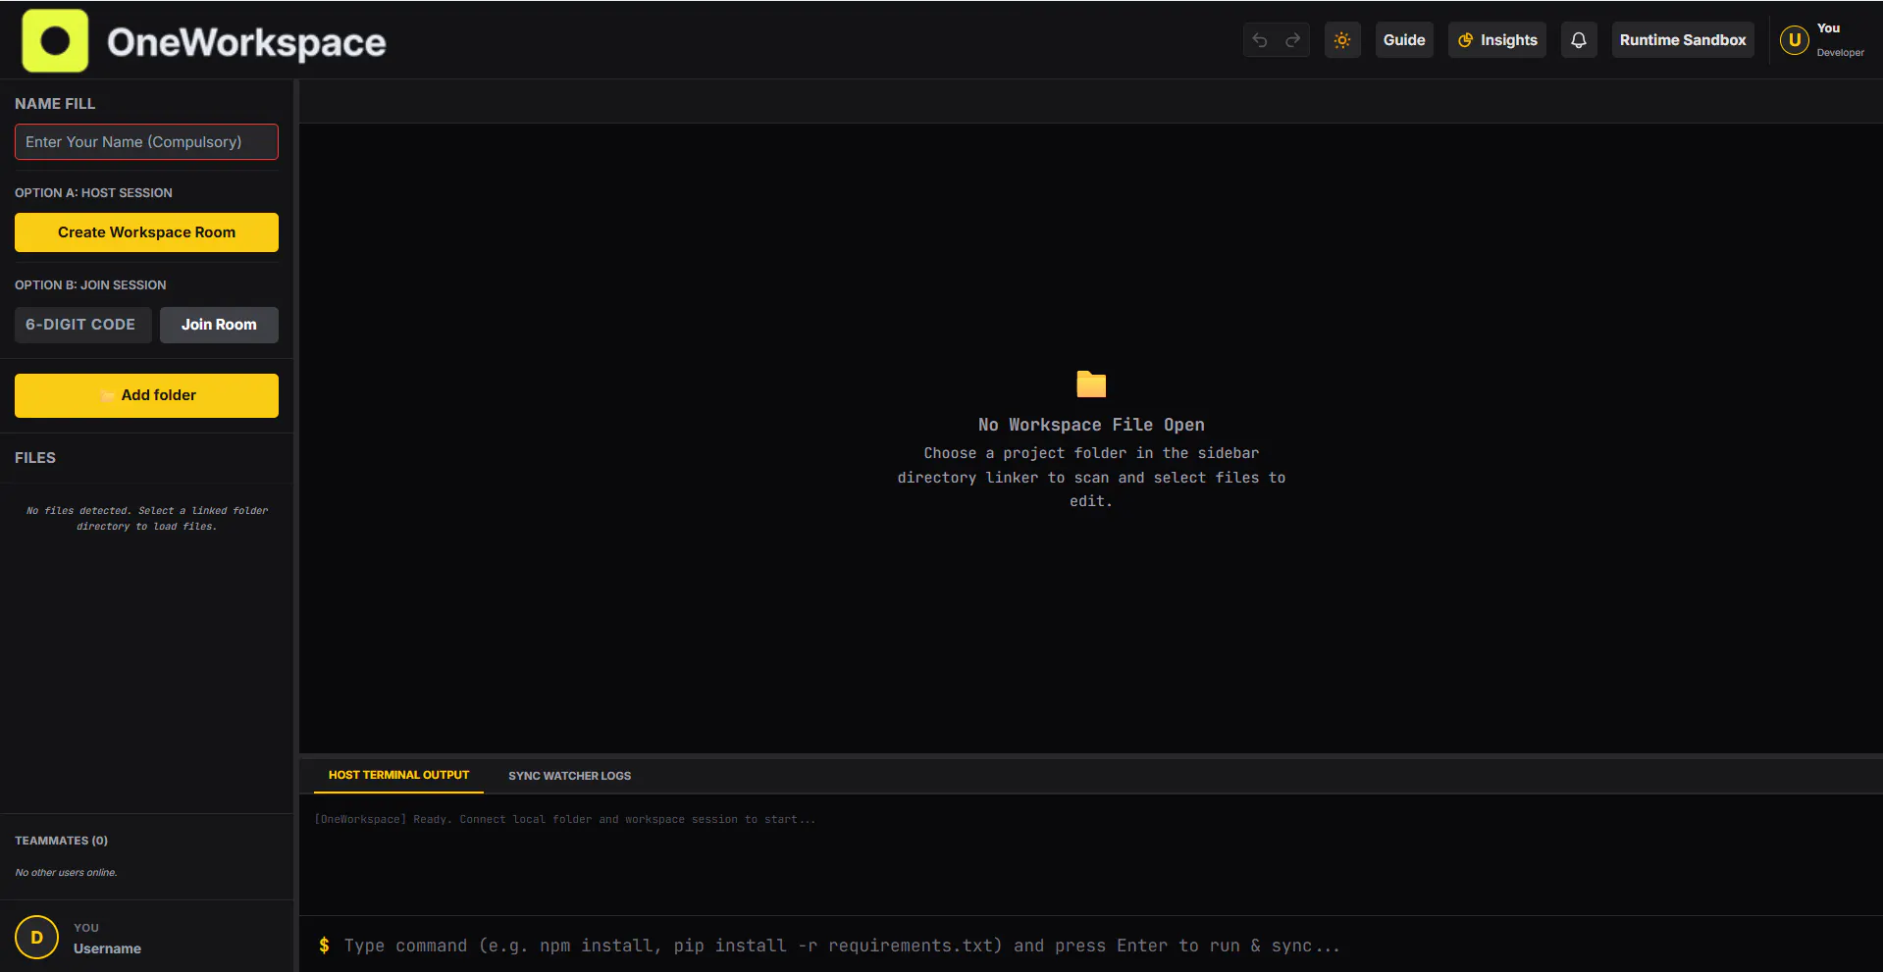Screen dimensions: 1883x972
Task: Open the Guide button
Action: 1404,40
